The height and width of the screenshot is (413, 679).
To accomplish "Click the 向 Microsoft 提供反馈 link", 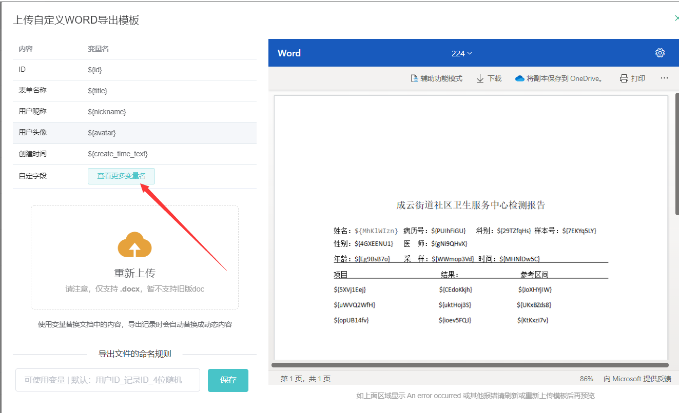I will click(637, 379).
